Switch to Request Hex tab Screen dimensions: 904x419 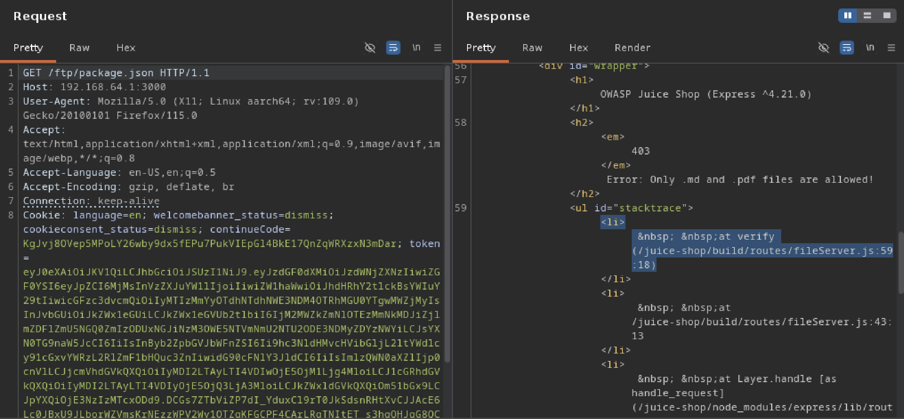[126, 48]
